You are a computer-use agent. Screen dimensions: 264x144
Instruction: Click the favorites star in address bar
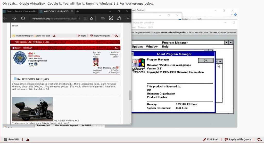[x=91, y=18]
